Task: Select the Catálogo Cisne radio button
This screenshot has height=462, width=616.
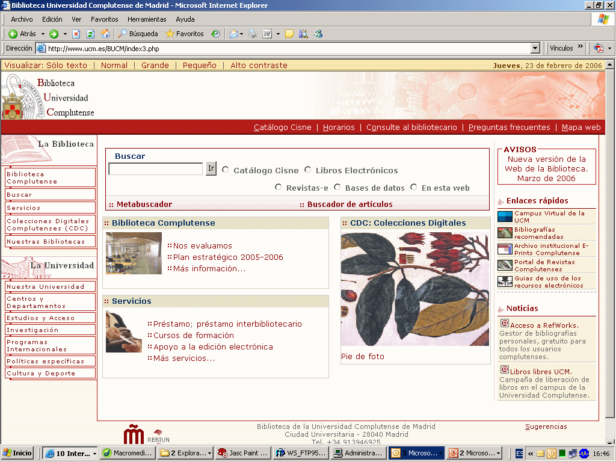Action: coord(225,170)
